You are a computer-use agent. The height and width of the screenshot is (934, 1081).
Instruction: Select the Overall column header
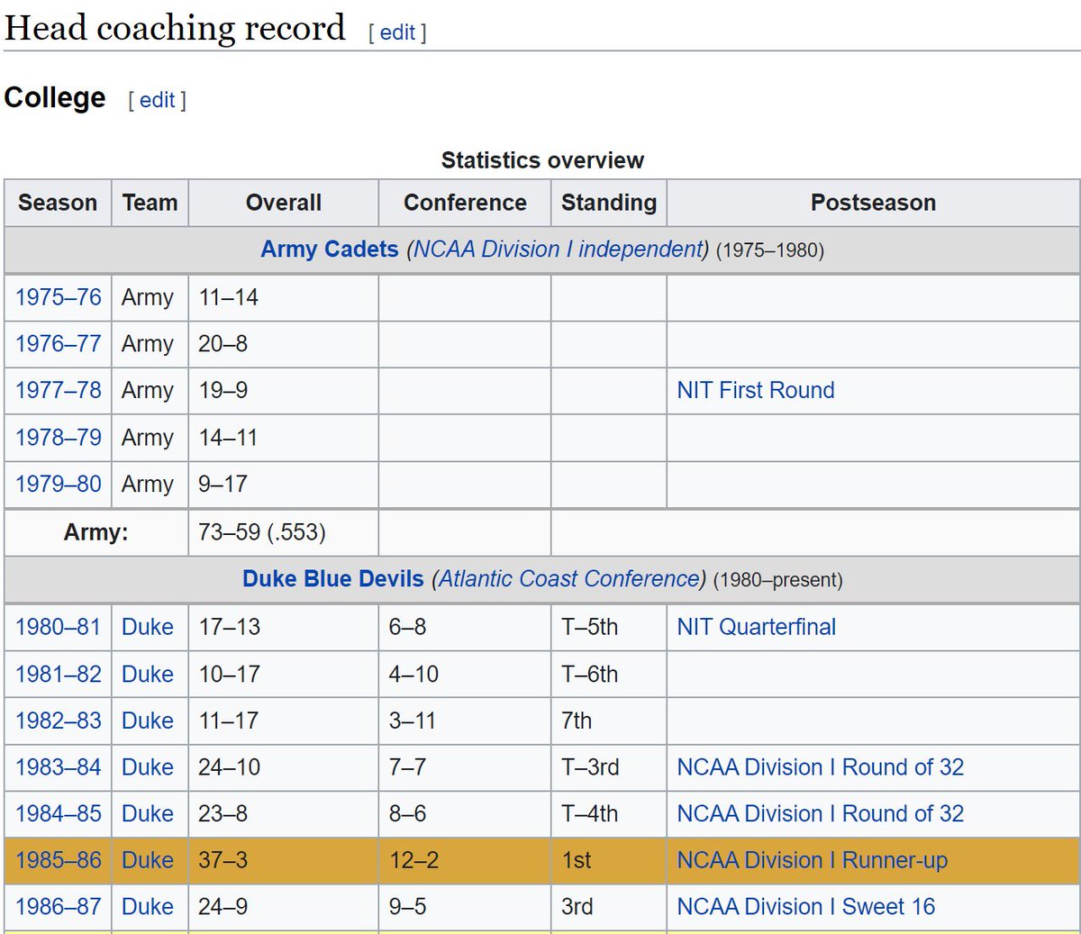tap(284, 203)
